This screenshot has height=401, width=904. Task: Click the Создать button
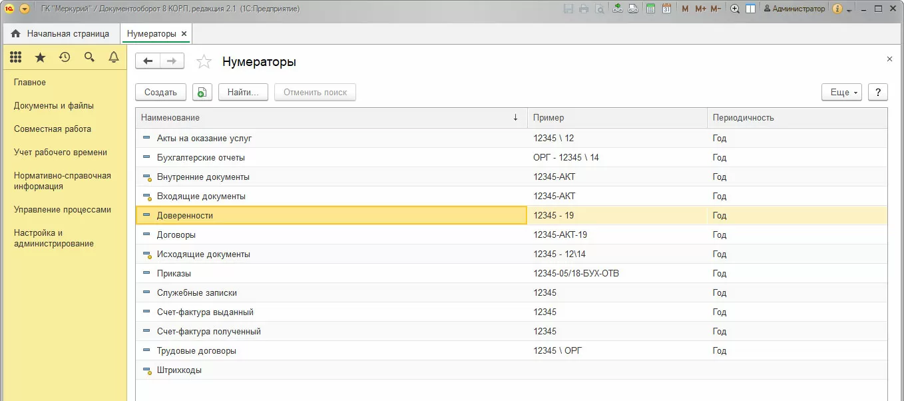[x=160, y=93]
